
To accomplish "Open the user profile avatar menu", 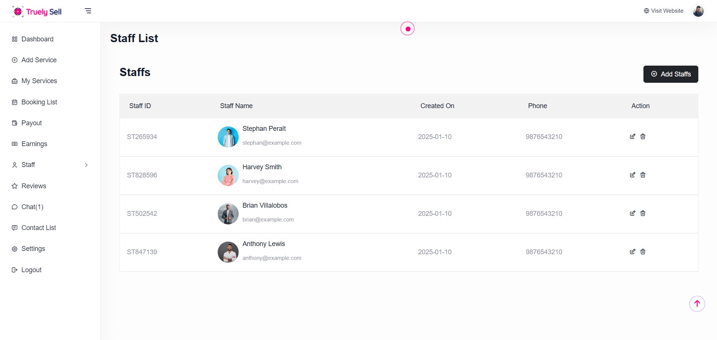I will click(x=698, y=11).
